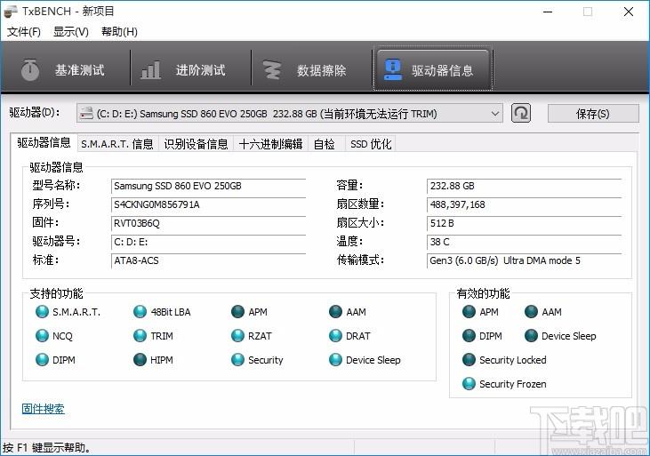The height and width of the screenshot is (456, 650).
Task: Click Device Sleep indicator under 有效的功能
Action: [531, 336]
